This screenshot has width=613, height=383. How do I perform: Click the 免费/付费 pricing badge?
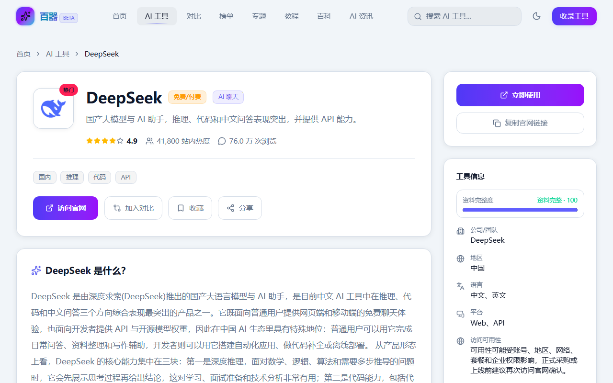pyautogui.click(x=187, y=97)
